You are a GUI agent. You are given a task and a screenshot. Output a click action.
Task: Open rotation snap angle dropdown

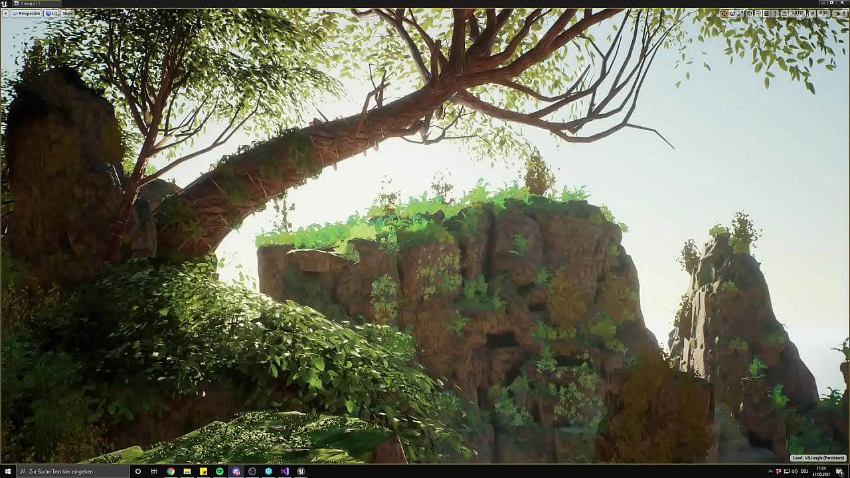(x=796, y=13)
